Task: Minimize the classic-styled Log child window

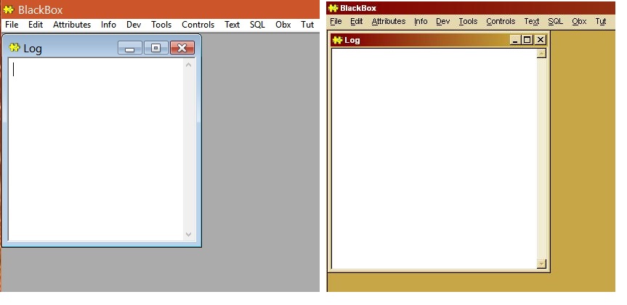Action: [x=516, y=40]
